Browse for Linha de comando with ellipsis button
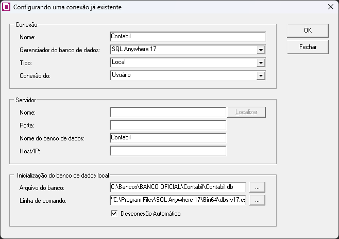 click(257, 200)
